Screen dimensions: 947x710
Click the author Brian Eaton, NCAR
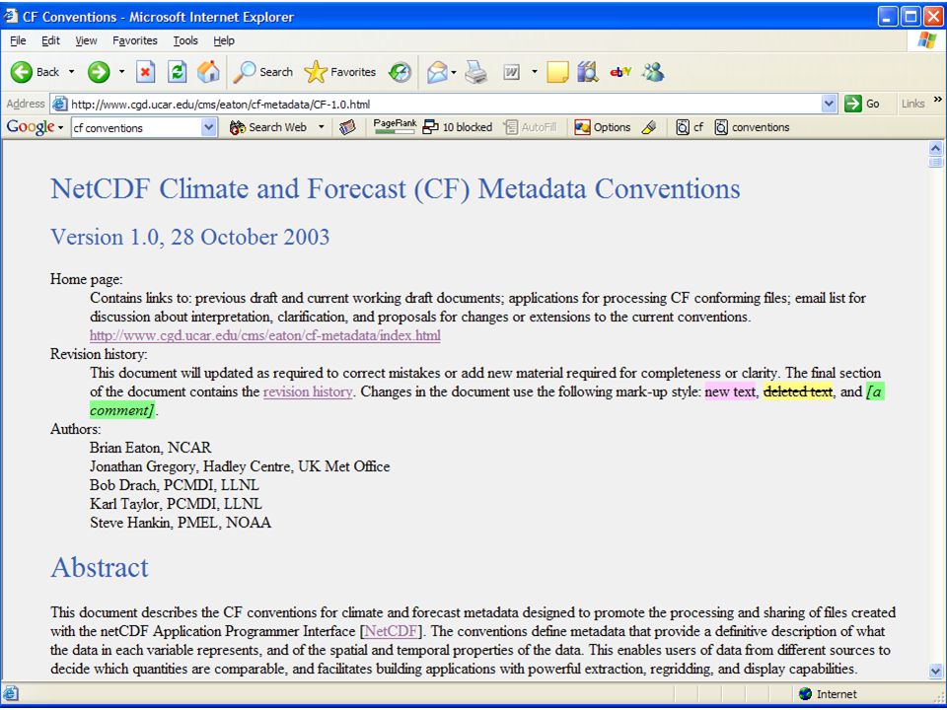pyautogui.click(x=151, y=448)
